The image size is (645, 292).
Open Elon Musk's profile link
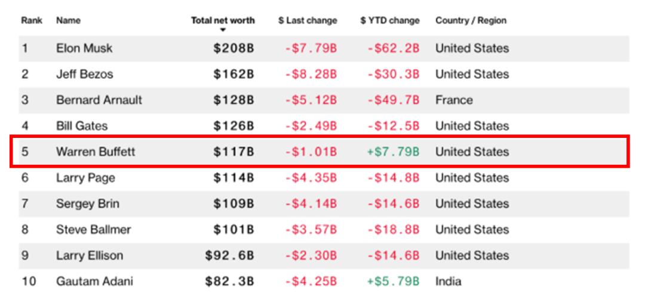[x=84, y=48]
